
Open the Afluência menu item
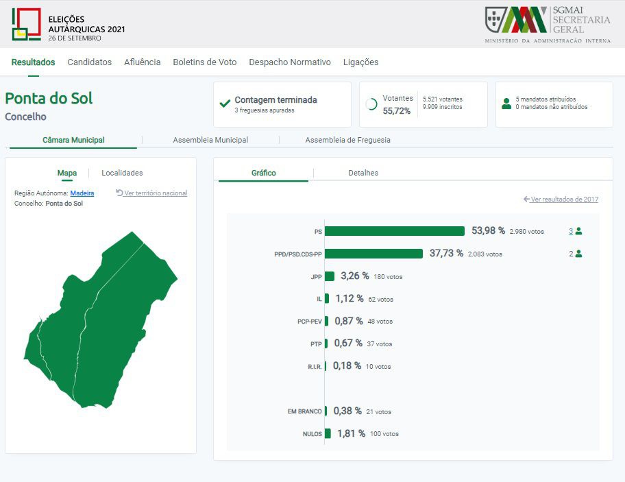pyautogui.click(x=142, y=62)
